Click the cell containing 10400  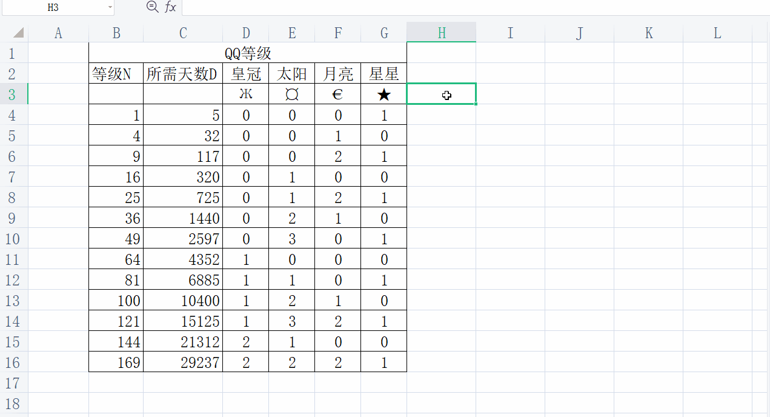[183, 301]
